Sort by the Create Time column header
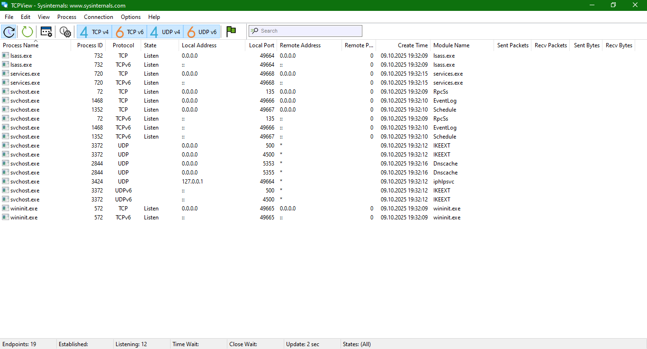The image size is (647, 349). (x=412, y=45)
